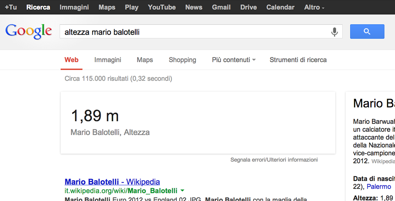The width and height of the screenshot is (395, 201).
Task: Open Calendar from the top bar
Action: coord(280,7)
